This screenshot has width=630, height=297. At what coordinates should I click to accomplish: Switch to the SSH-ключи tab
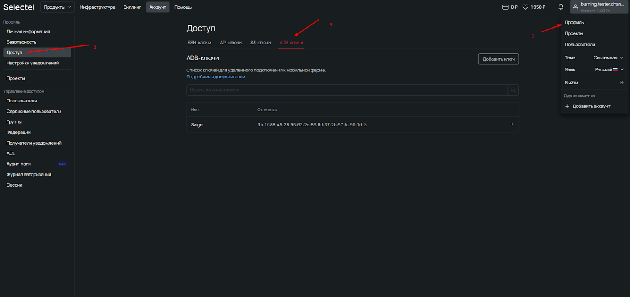199,43
